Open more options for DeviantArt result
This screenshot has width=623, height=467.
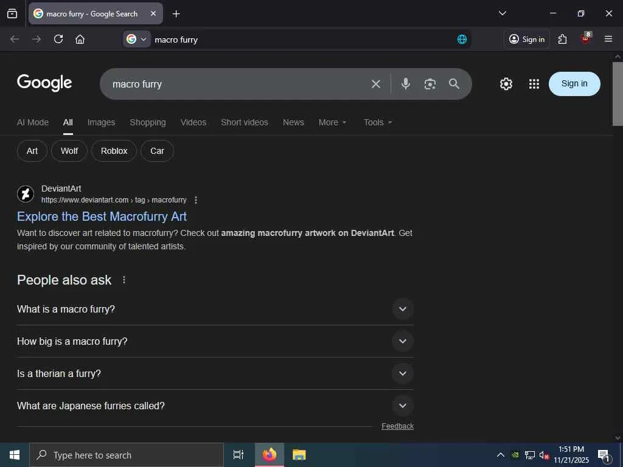196,200
